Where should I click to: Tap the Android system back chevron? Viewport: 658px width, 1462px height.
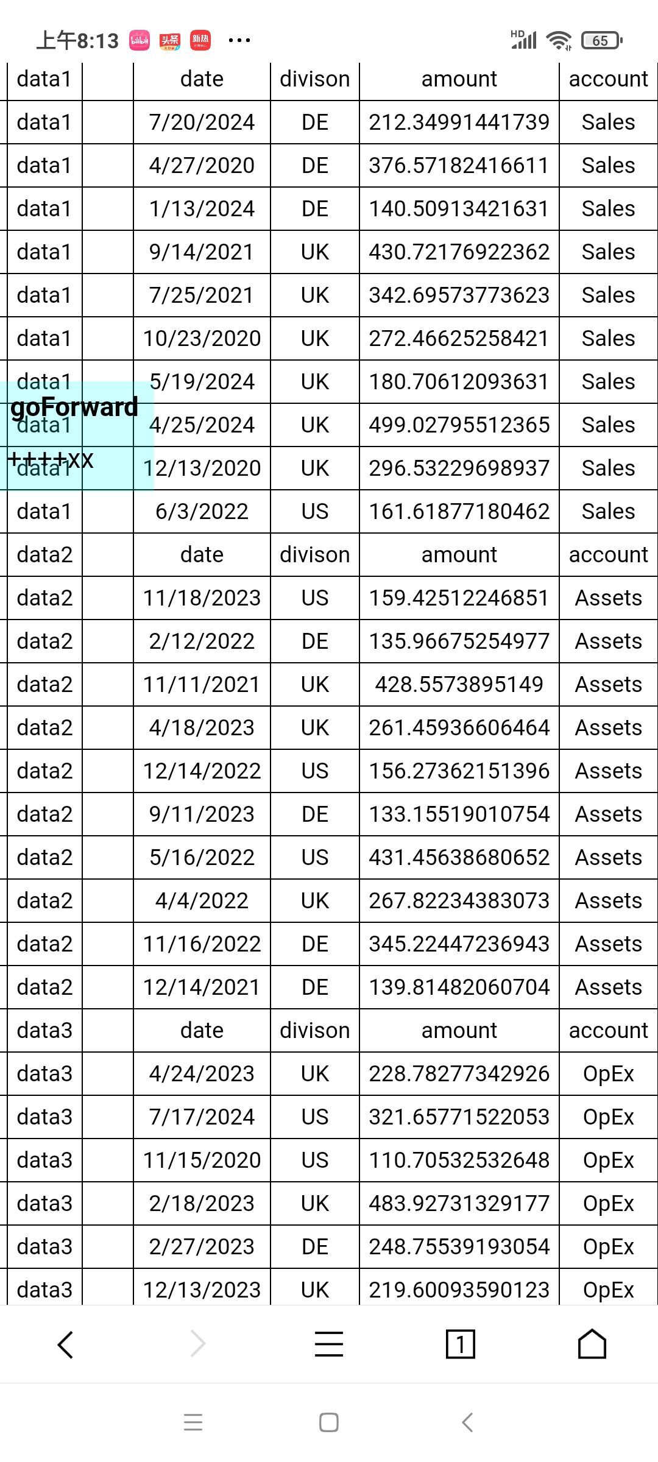[467, 1422]
